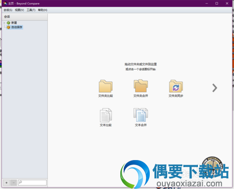Open the 会话(S) menu

(8, 10)
